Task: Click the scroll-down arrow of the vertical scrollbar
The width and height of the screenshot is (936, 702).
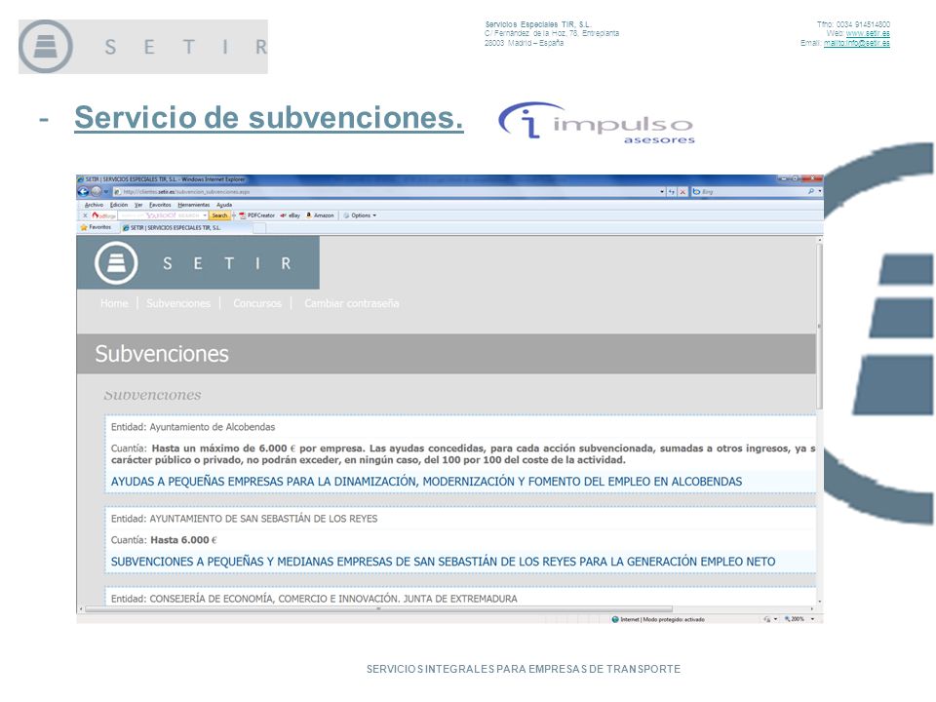Action: point(820,602)
